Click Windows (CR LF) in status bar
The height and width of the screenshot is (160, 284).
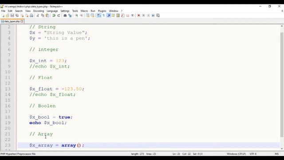pyautogui.click(x=236, y=154)
